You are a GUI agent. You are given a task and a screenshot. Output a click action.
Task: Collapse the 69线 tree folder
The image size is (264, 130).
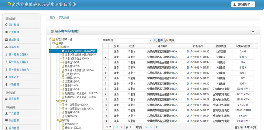click(57, 101)
